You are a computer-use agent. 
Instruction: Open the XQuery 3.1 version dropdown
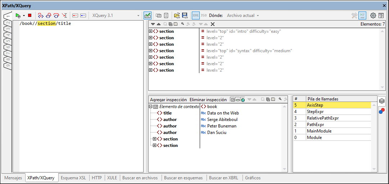pos(116,15)
